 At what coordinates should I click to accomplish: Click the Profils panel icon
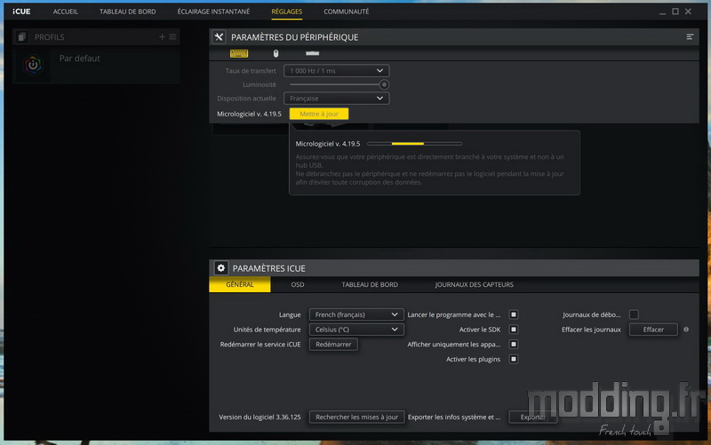click(21, 36)
